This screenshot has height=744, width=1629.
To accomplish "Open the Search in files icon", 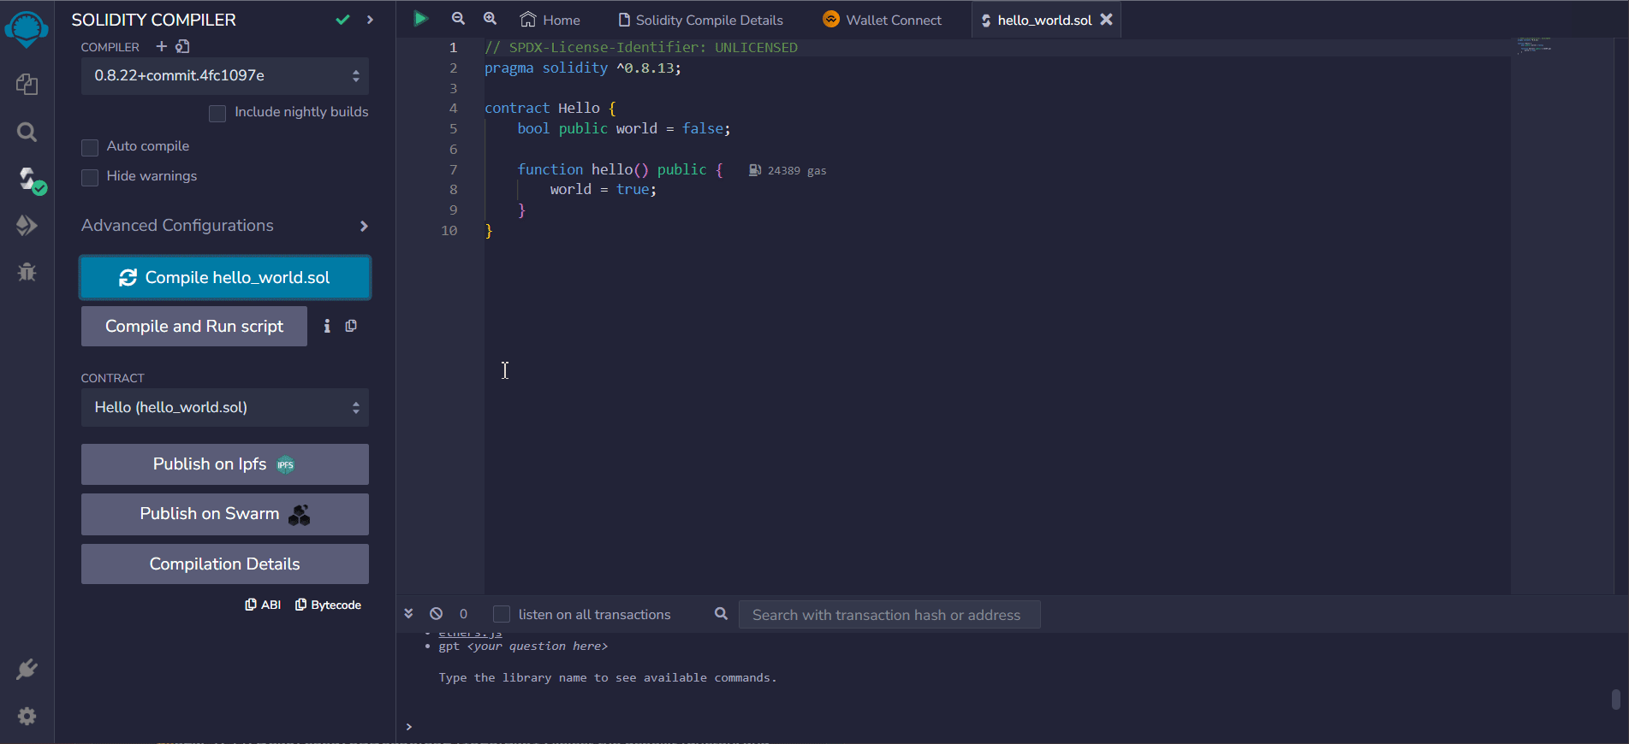I will [27, 132].
